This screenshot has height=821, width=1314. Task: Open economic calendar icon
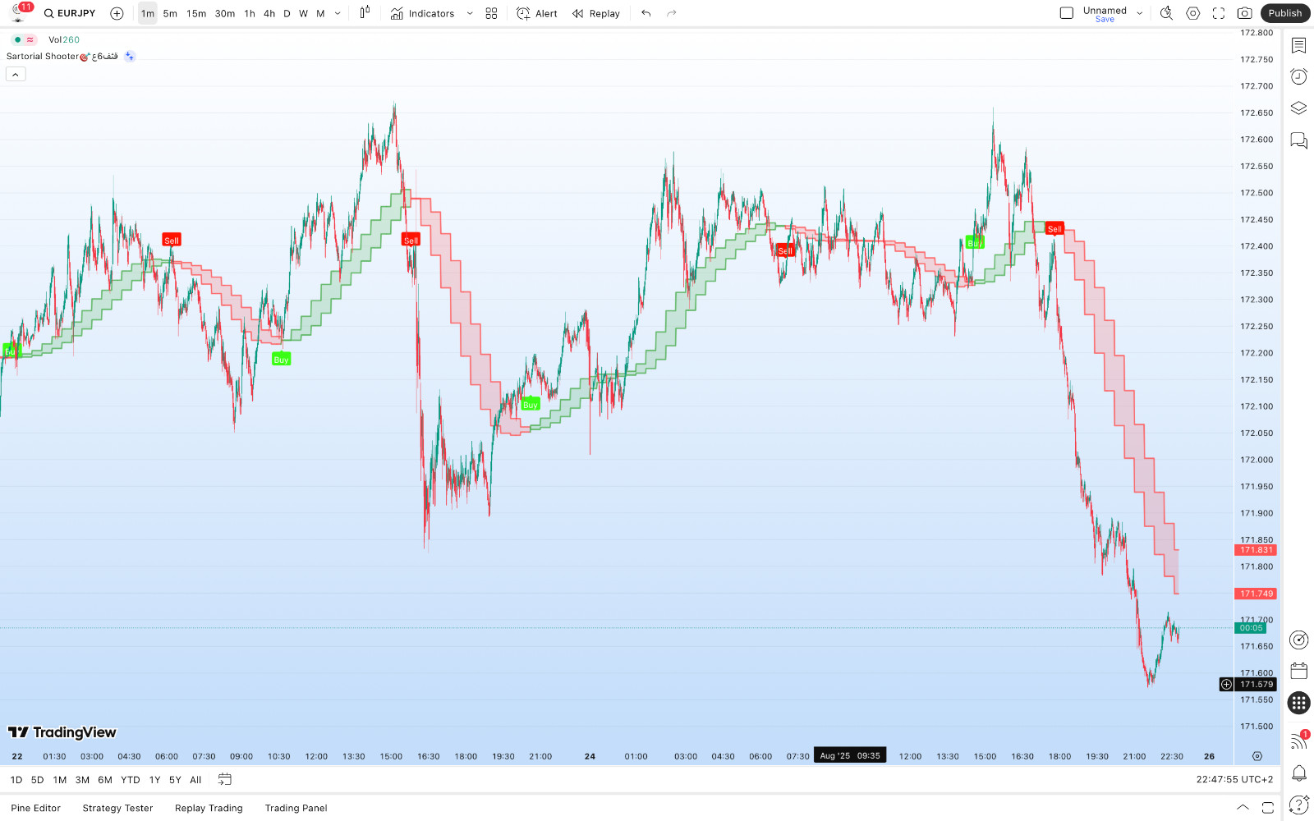pyautogui.click(x=1298, y=671)
